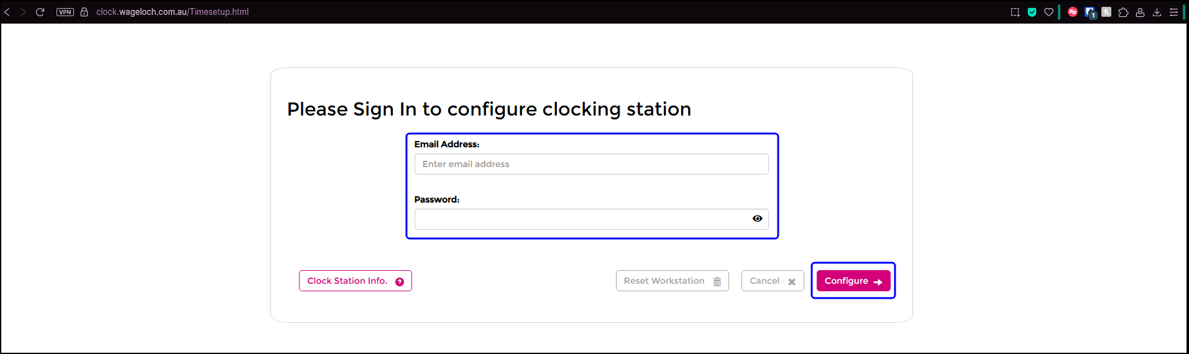1189x354 pixels.
Task: Open the green shield privacy protection icon
Action: [1032, 12]
